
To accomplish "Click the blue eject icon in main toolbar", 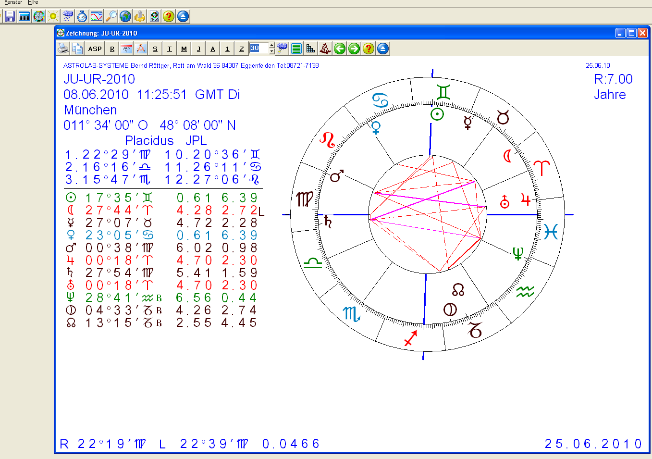I will pos(183,16).
